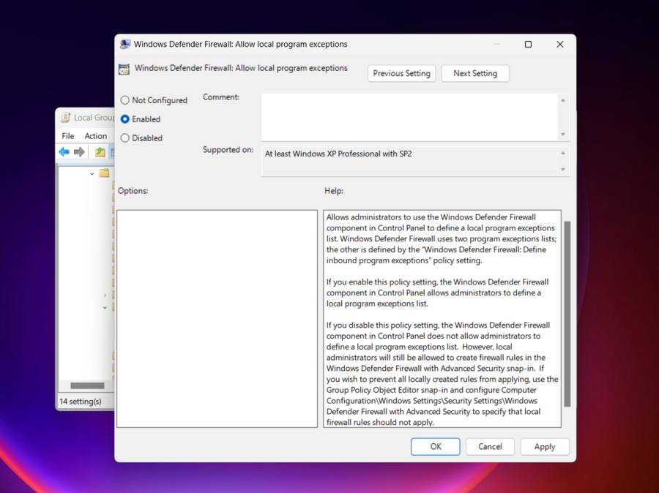This screenshot has height=493, width=659.
Task: Click the dialog title bar app icon
Action: pos(125,45)
